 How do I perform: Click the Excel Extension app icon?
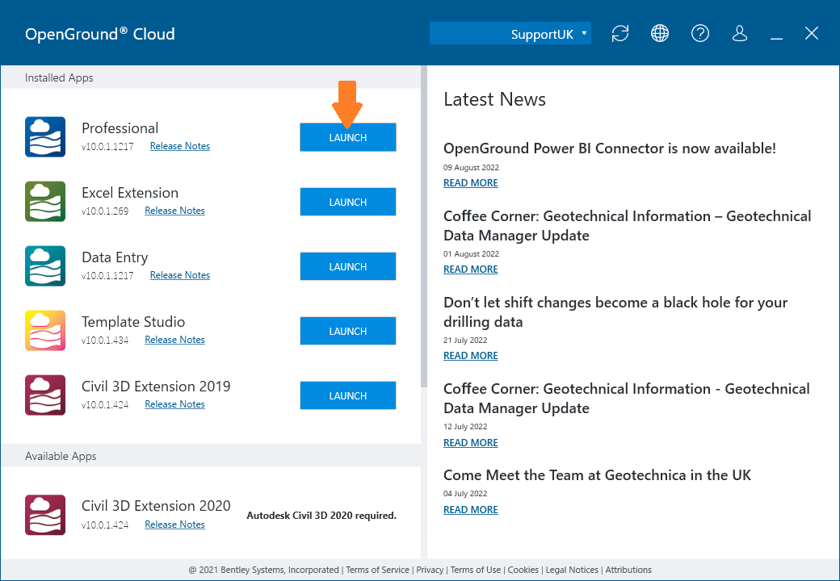point(45,202)
